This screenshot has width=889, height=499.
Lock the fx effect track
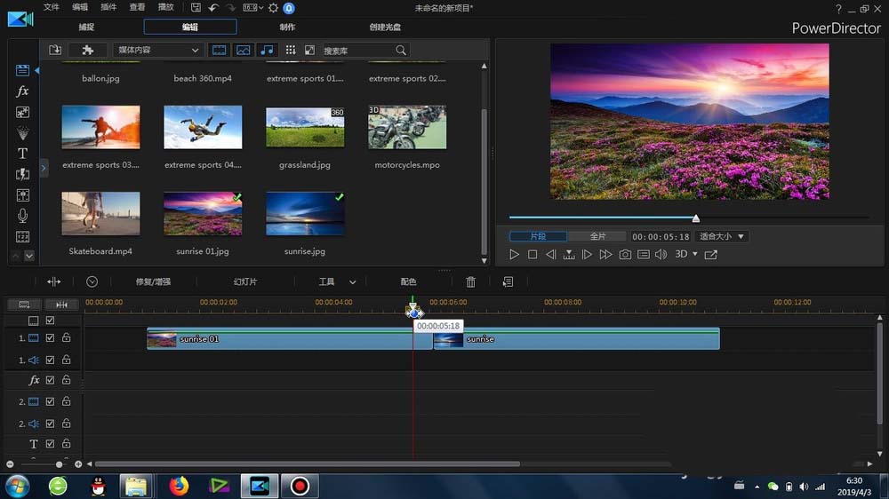point(66,380)
